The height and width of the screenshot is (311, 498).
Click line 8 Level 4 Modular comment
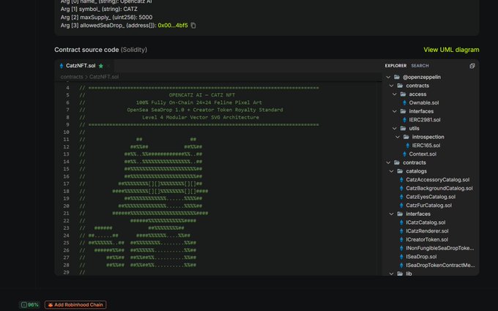click(x=201, y=117)
